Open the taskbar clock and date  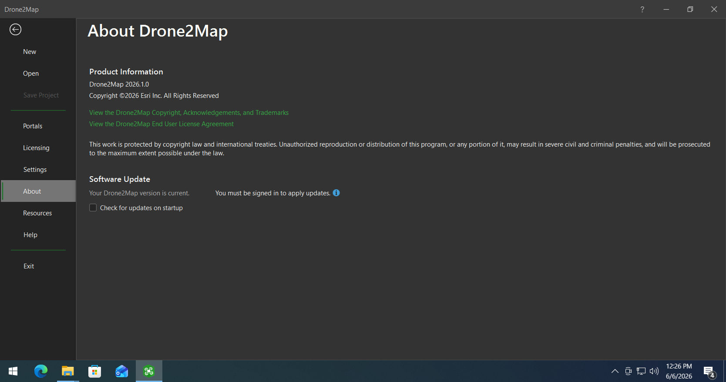[679, 371]
